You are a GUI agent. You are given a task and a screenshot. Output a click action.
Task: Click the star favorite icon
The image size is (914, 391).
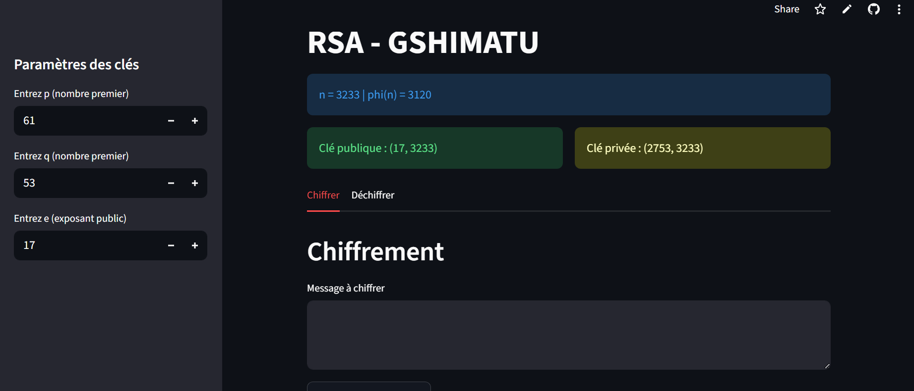pyautogui.click(x=820, y=9)
